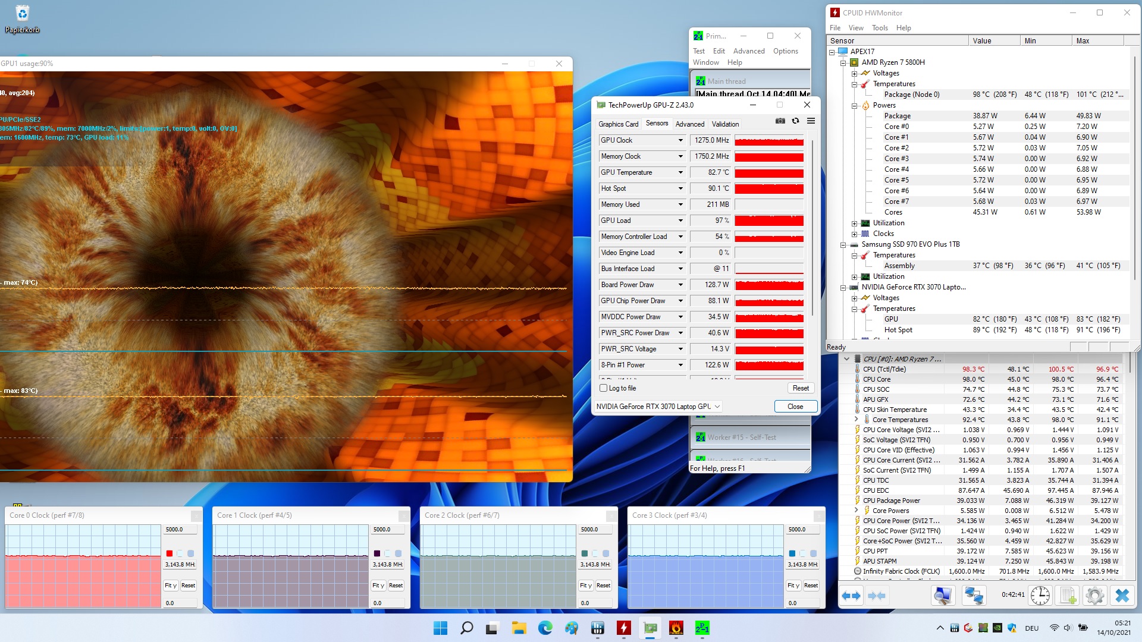Click GPU-Z refresh sensors icon
Image resolution: width=1142 pixels, height=642 pixels.
tap(795, 121)
